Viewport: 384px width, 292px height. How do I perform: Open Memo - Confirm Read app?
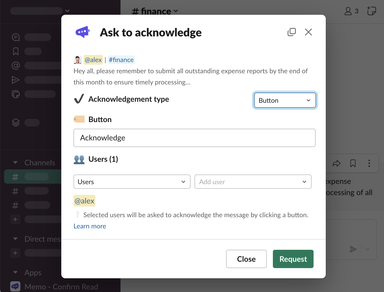click(x=61, y=287)
